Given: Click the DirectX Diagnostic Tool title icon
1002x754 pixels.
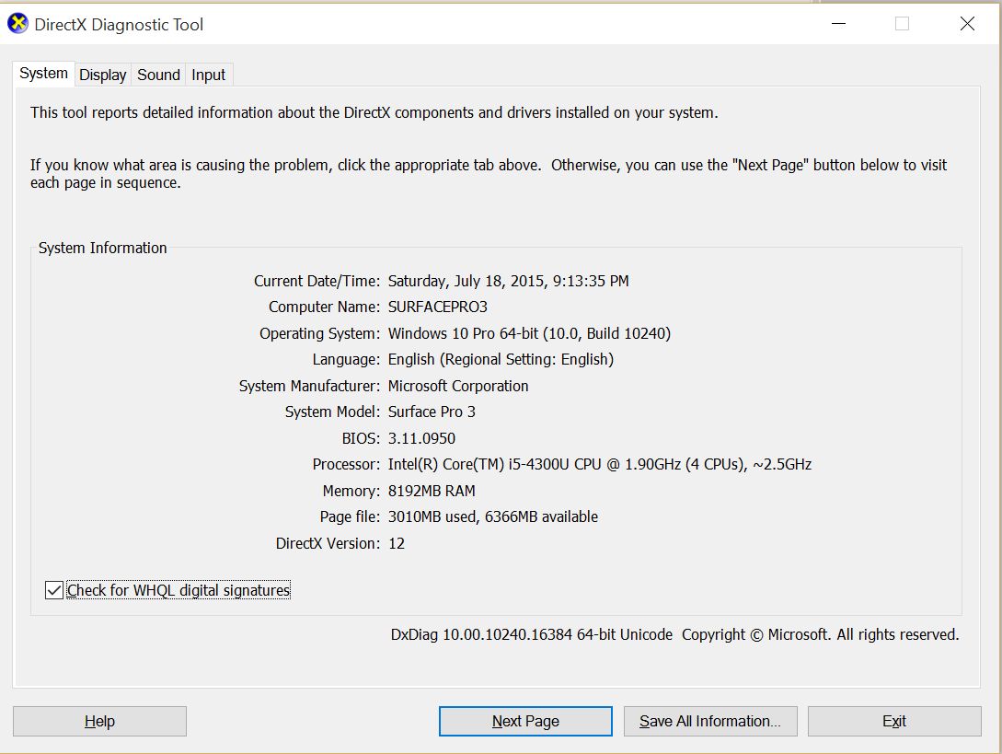Looking at the screenshot, I should pos(17,24).
